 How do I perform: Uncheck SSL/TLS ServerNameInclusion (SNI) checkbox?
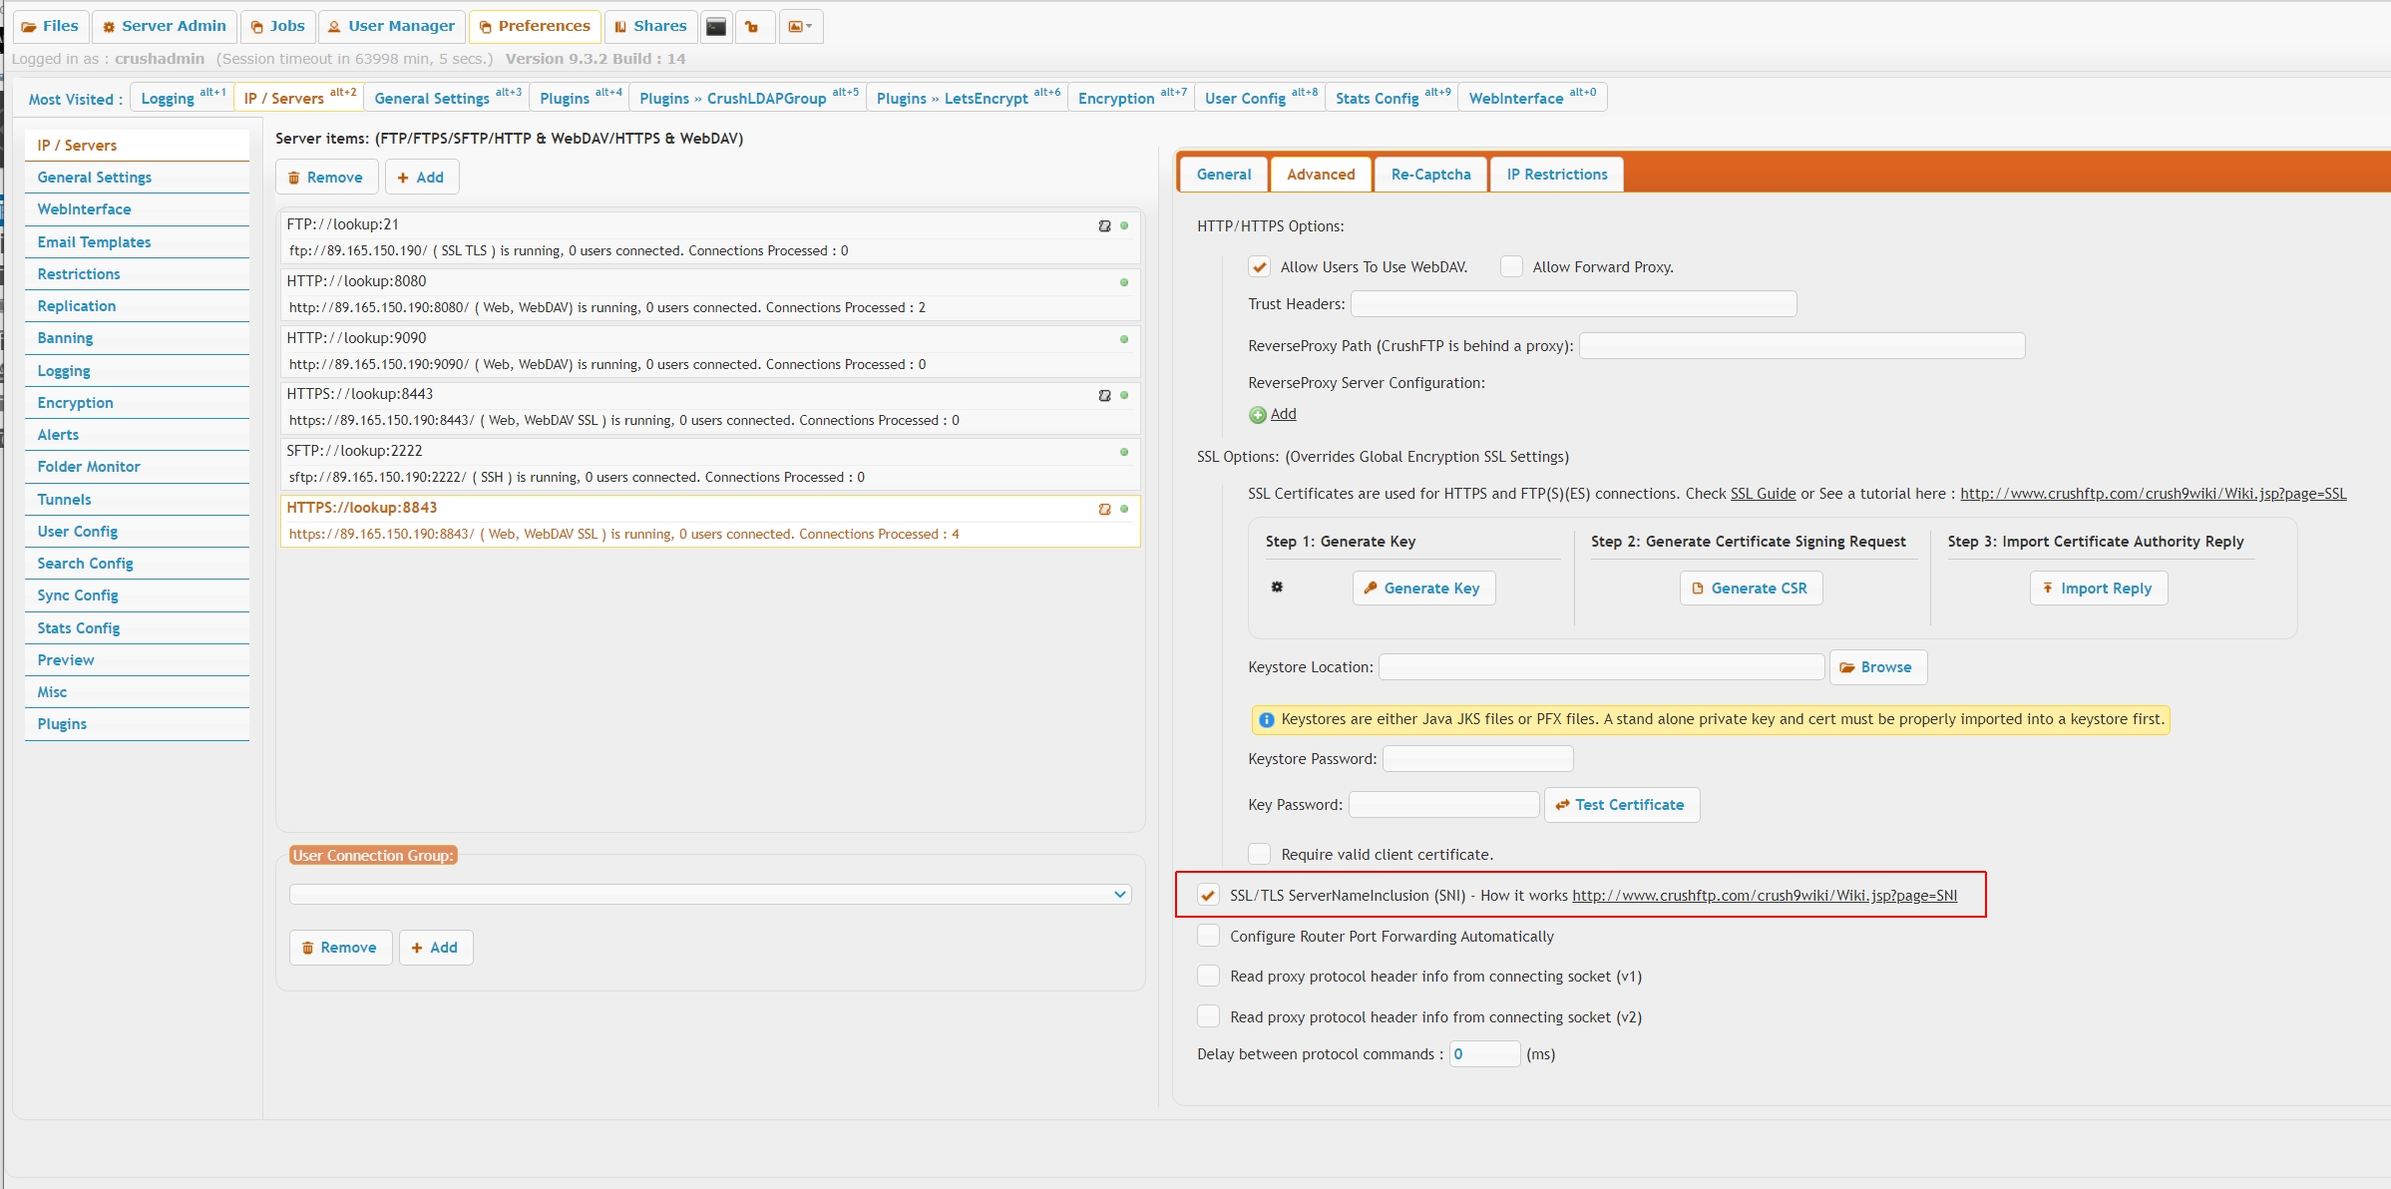[x=1208, y=896]
